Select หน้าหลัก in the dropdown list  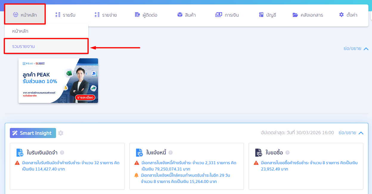[x=46, y=31]
